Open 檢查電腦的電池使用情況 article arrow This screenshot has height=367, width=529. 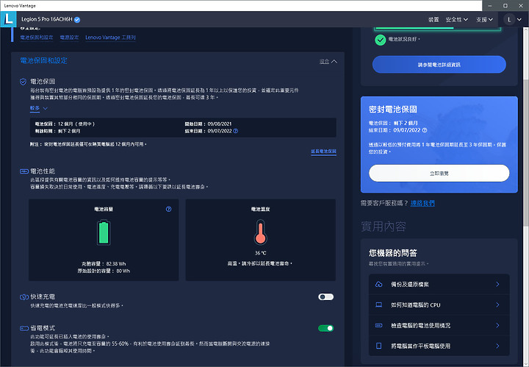pyautogui.click(x=497, y=326)
